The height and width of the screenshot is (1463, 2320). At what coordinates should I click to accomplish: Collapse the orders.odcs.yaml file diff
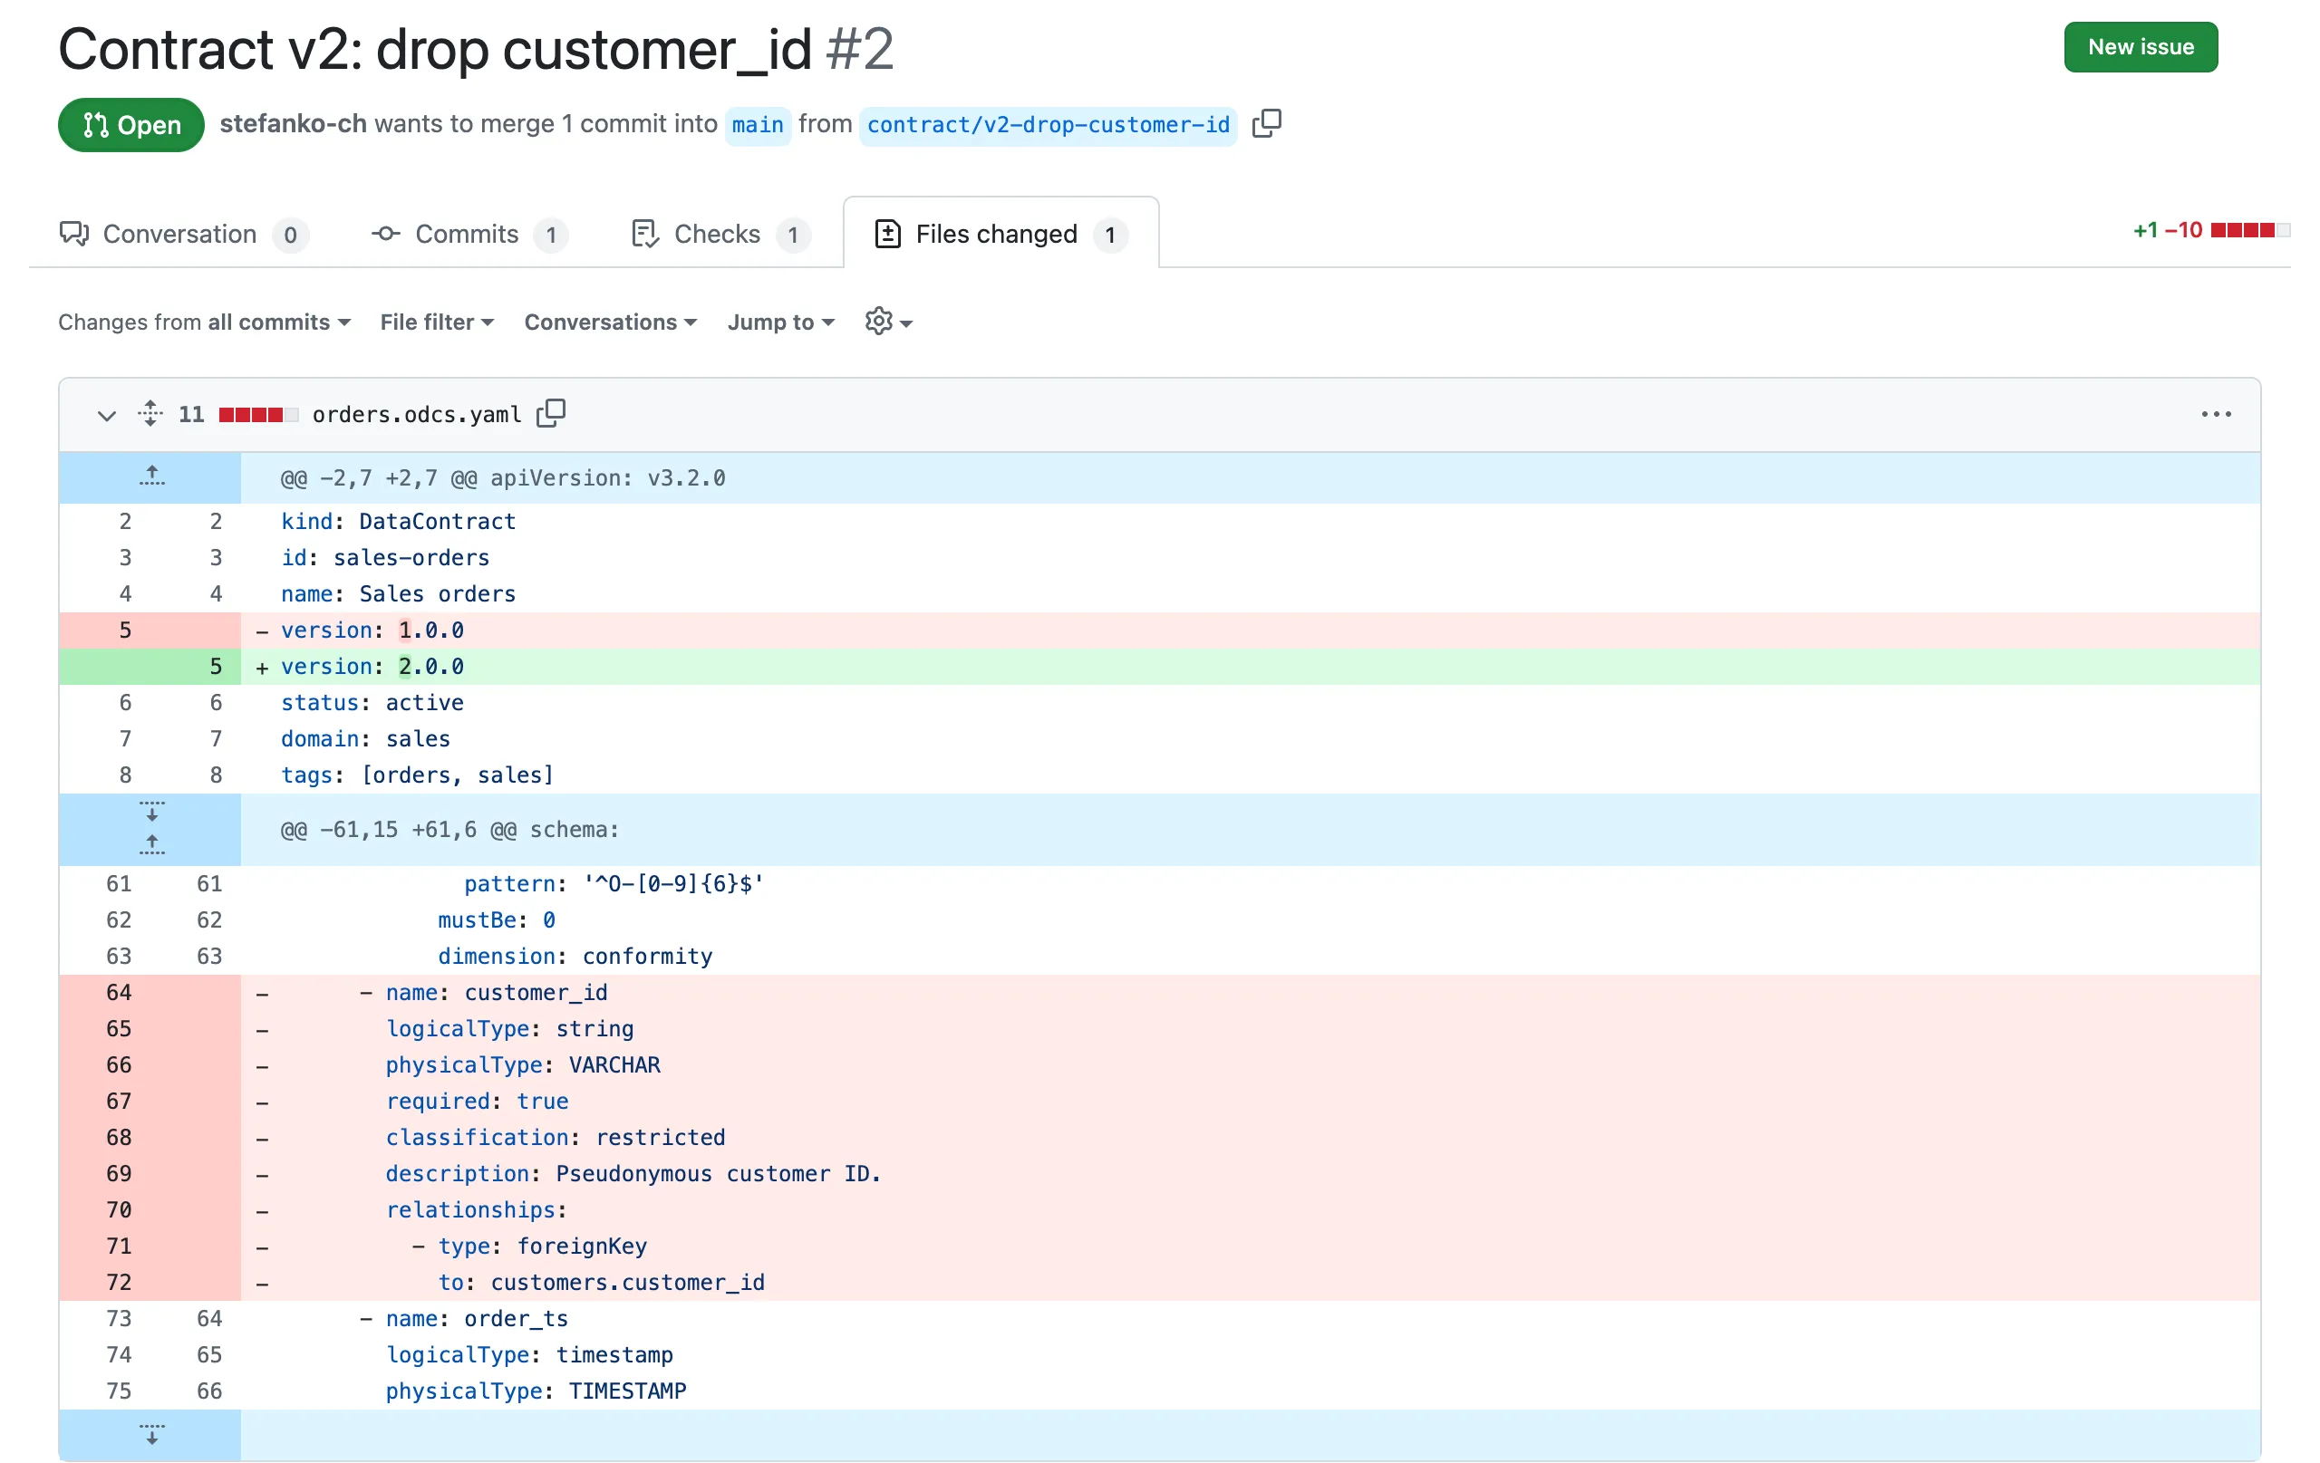point(106,415)
